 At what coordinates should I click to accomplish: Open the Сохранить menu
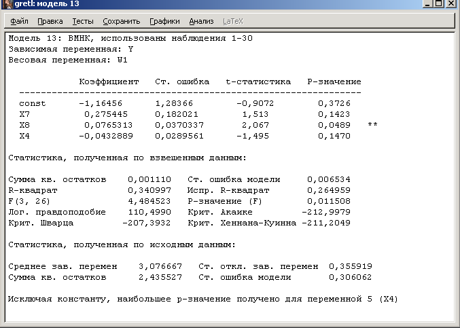pos(121,22)
